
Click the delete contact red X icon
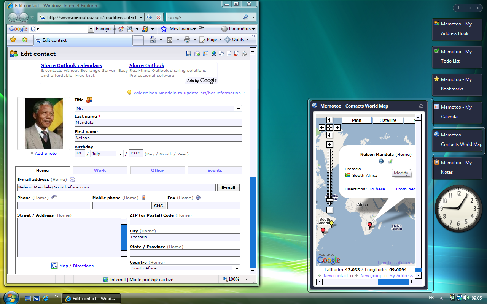[236, 54]
